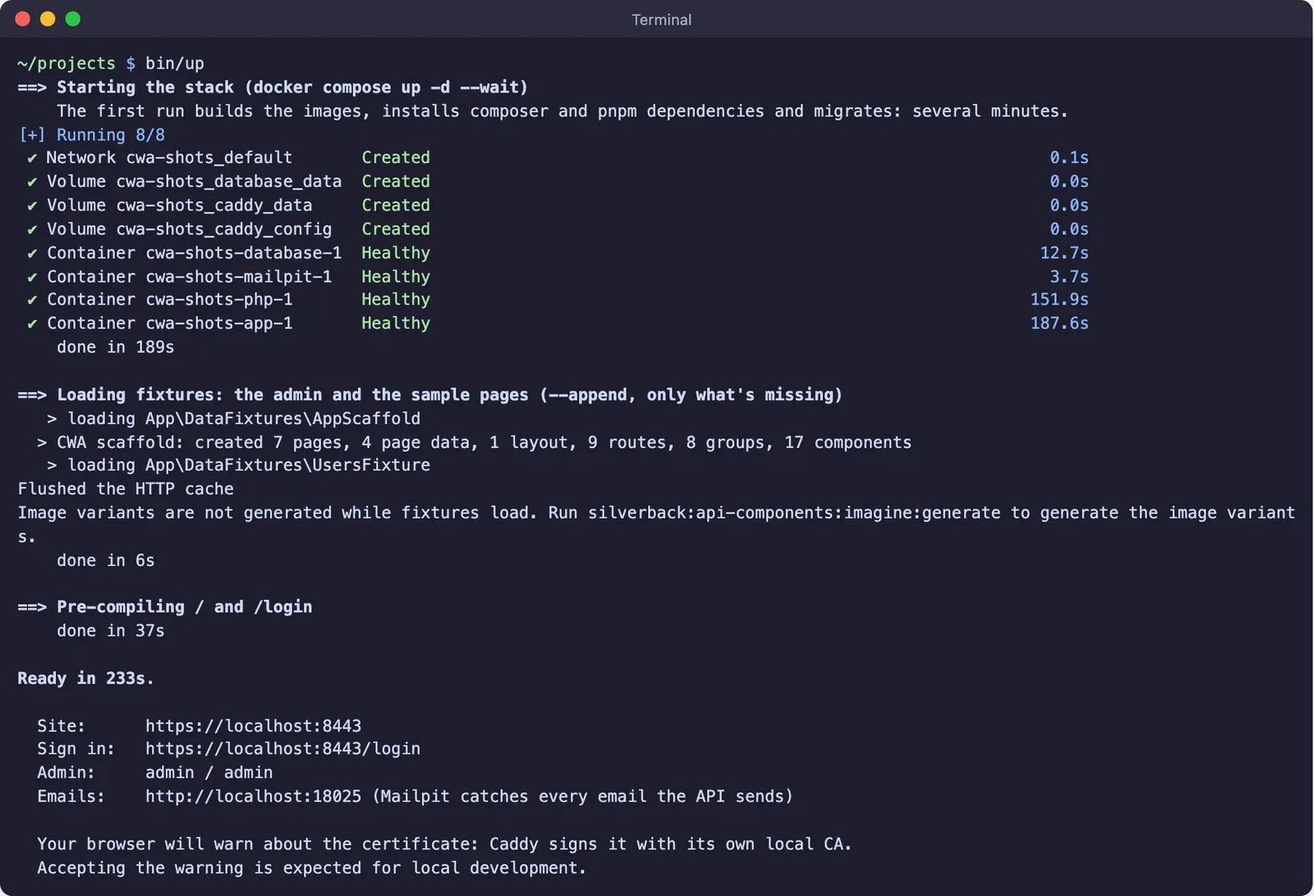Click the 'done in 189s' line
The image size is (1314, 896).
116,347
